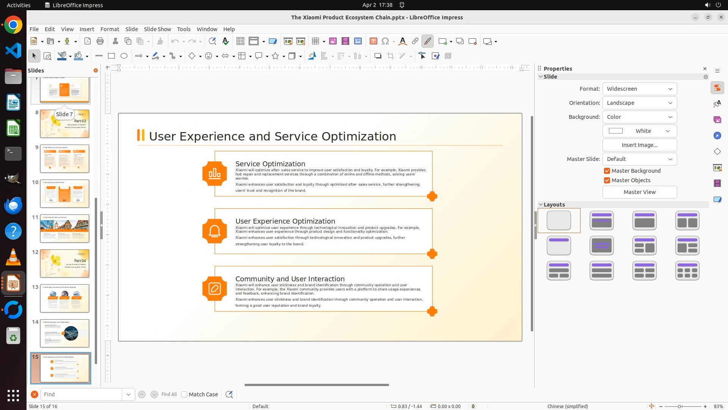Open the Orientation dropdown showing Landscape
Viewport: 728px width, 410px height.
639,103
